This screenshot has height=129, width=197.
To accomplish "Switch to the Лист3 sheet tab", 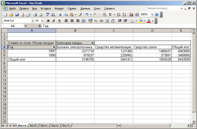I will click(x=66, y=125).
